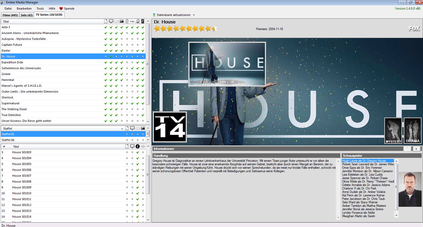Sort shows by the Logo column icon
The image size is (423, 227).
(132, 21)
